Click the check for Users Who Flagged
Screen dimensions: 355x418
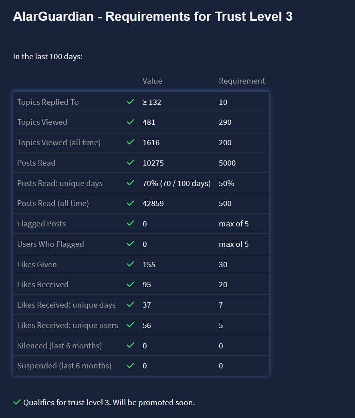click(x=130, y=244)
